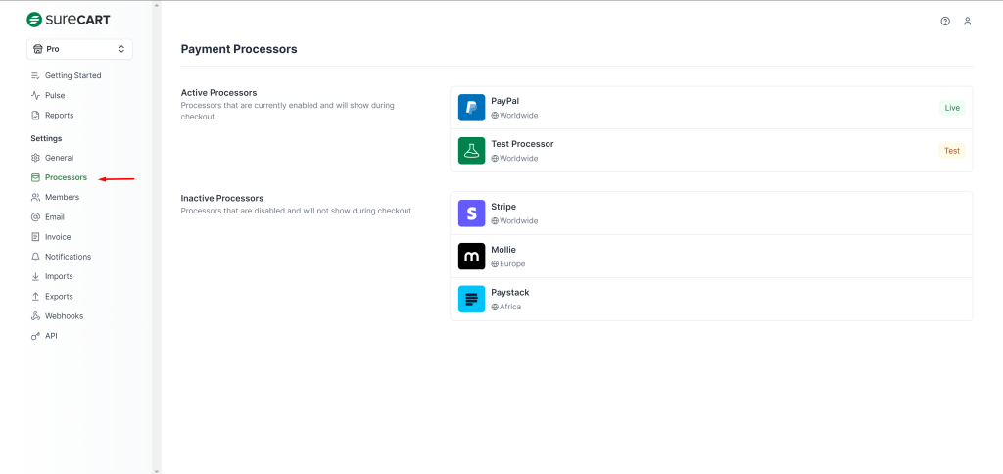Click the PayPal Live status badge

click(x=952, y=108)
